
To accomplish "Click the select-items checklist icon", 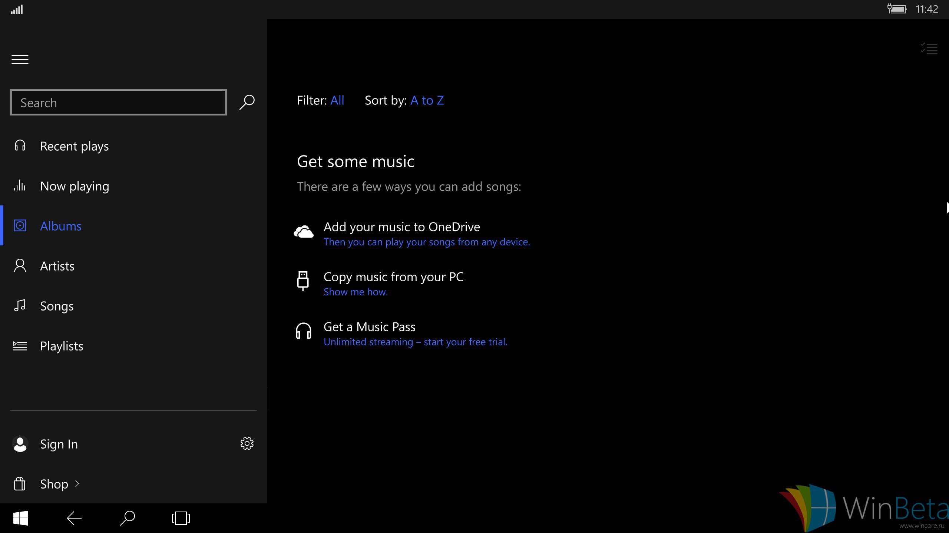I will (929, 48).
